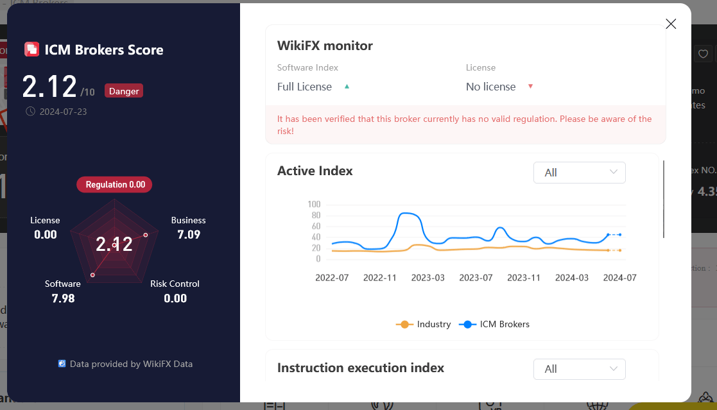The image size is (717, 410).
Task: Click the Instruction execution index heading
Action: (361, 368)
